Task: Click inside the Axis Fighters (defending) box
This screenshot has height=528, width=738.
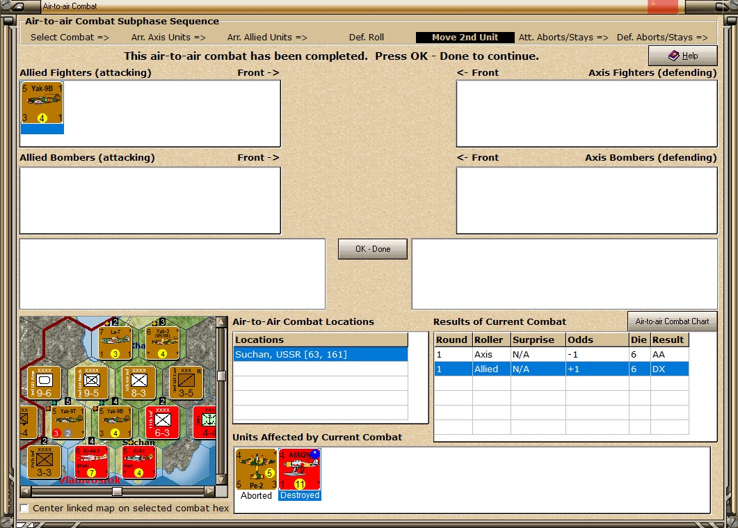Action: pyautogui.click(x=587, y=113)
